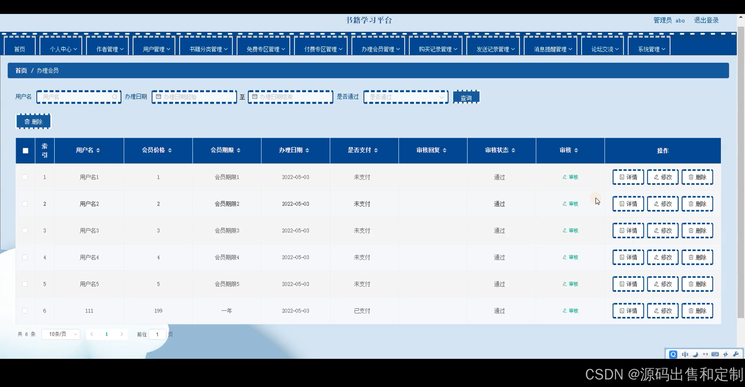Screen dimensions: 745x387
Task: Open the 系统管理 menu
Action: 651,49
